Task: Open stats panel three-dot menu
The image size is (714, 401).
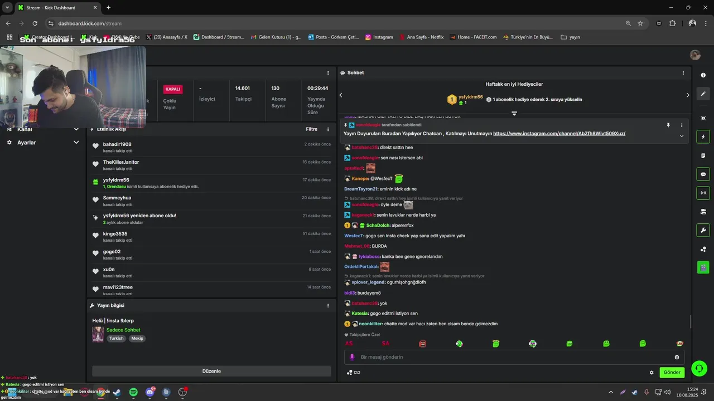Action: point(328,73)
